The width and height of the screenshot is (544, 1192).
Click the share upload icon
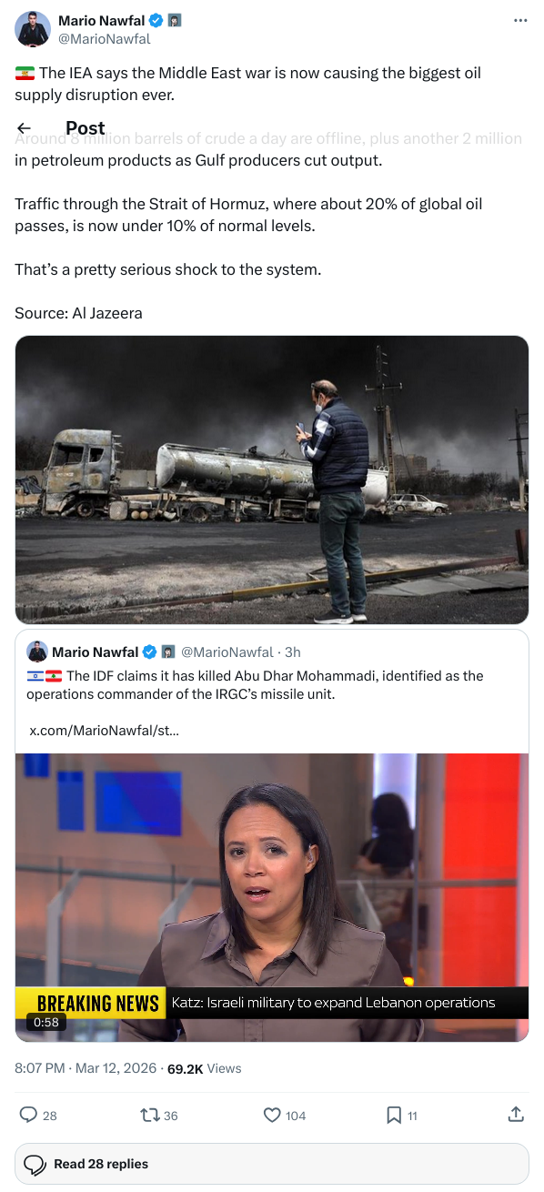coord(515,1114)
